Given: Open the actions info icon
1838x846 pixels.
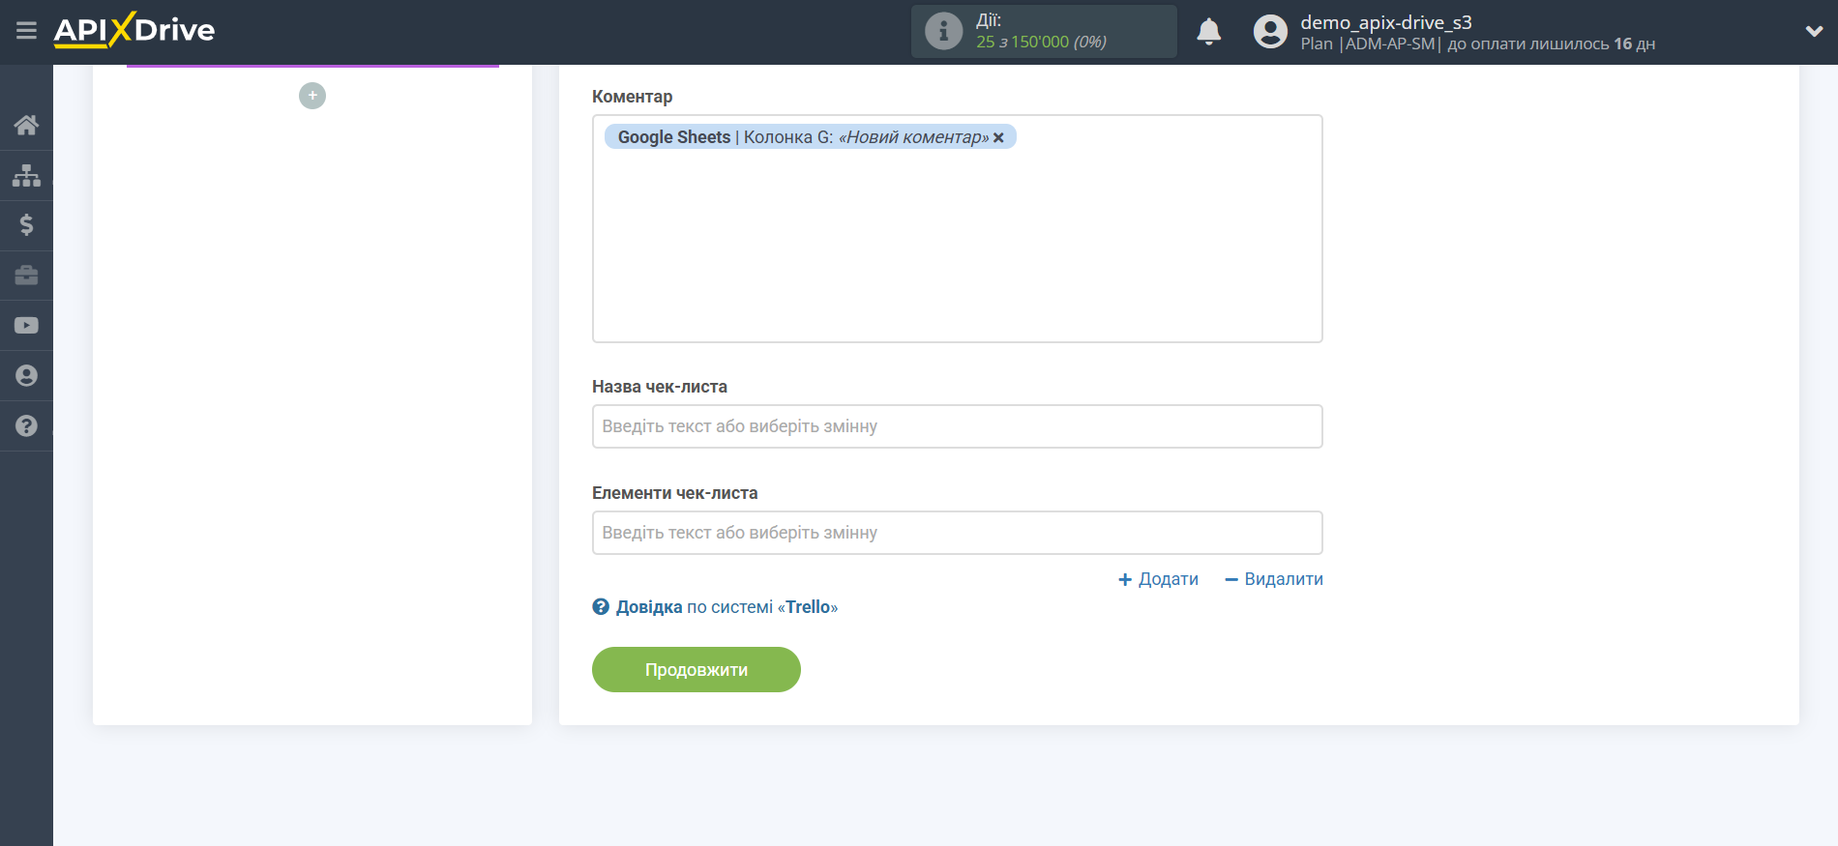Looking at the screenshot, I should point(943,31).
